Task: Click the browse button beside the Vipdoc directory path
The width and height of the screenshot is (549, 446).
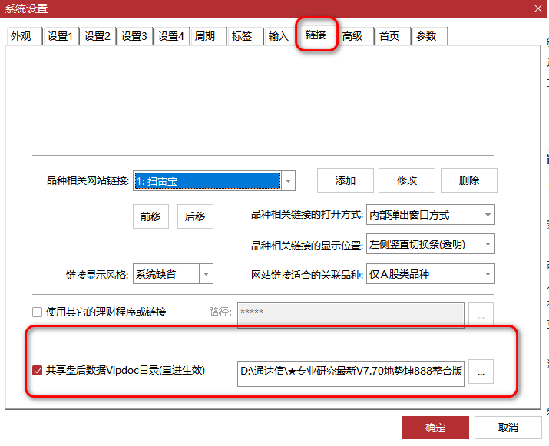Action: [x=481, y=372]
